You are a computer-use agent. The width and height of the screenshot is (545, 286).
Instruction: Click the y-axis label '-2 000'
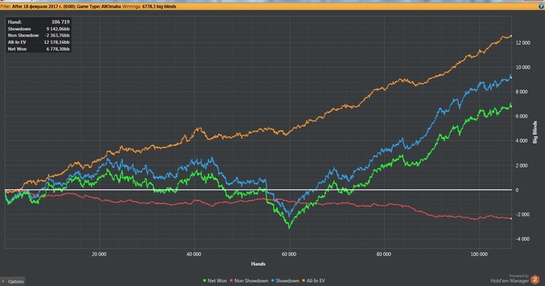coord(522,214)
